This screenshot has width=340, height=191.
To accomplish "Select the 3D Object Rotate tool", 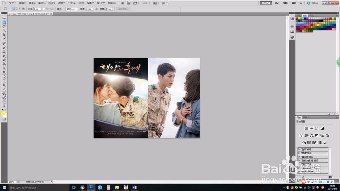I will point(4,94).
